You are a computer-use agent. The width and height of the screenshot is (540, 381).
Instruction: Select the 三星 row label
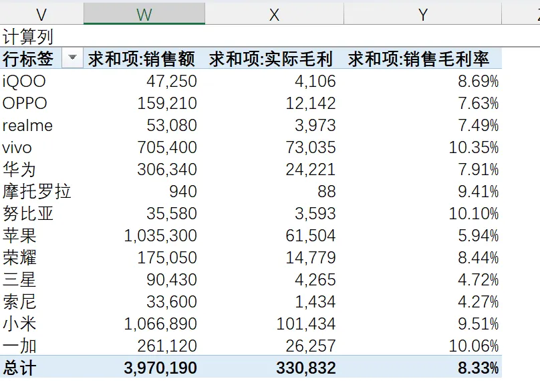pyautogui.click(x=19, y=279)
